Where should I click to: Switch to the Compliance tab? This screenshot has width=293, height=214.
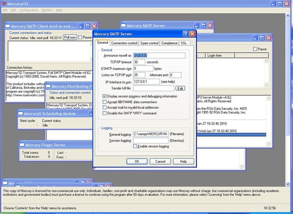[169, 43]
